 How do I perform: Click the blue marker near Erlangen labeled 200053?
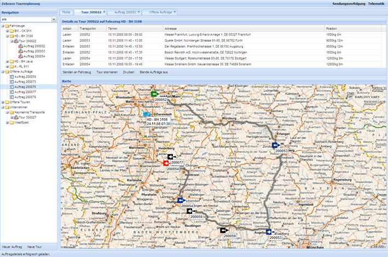point(275,145)
